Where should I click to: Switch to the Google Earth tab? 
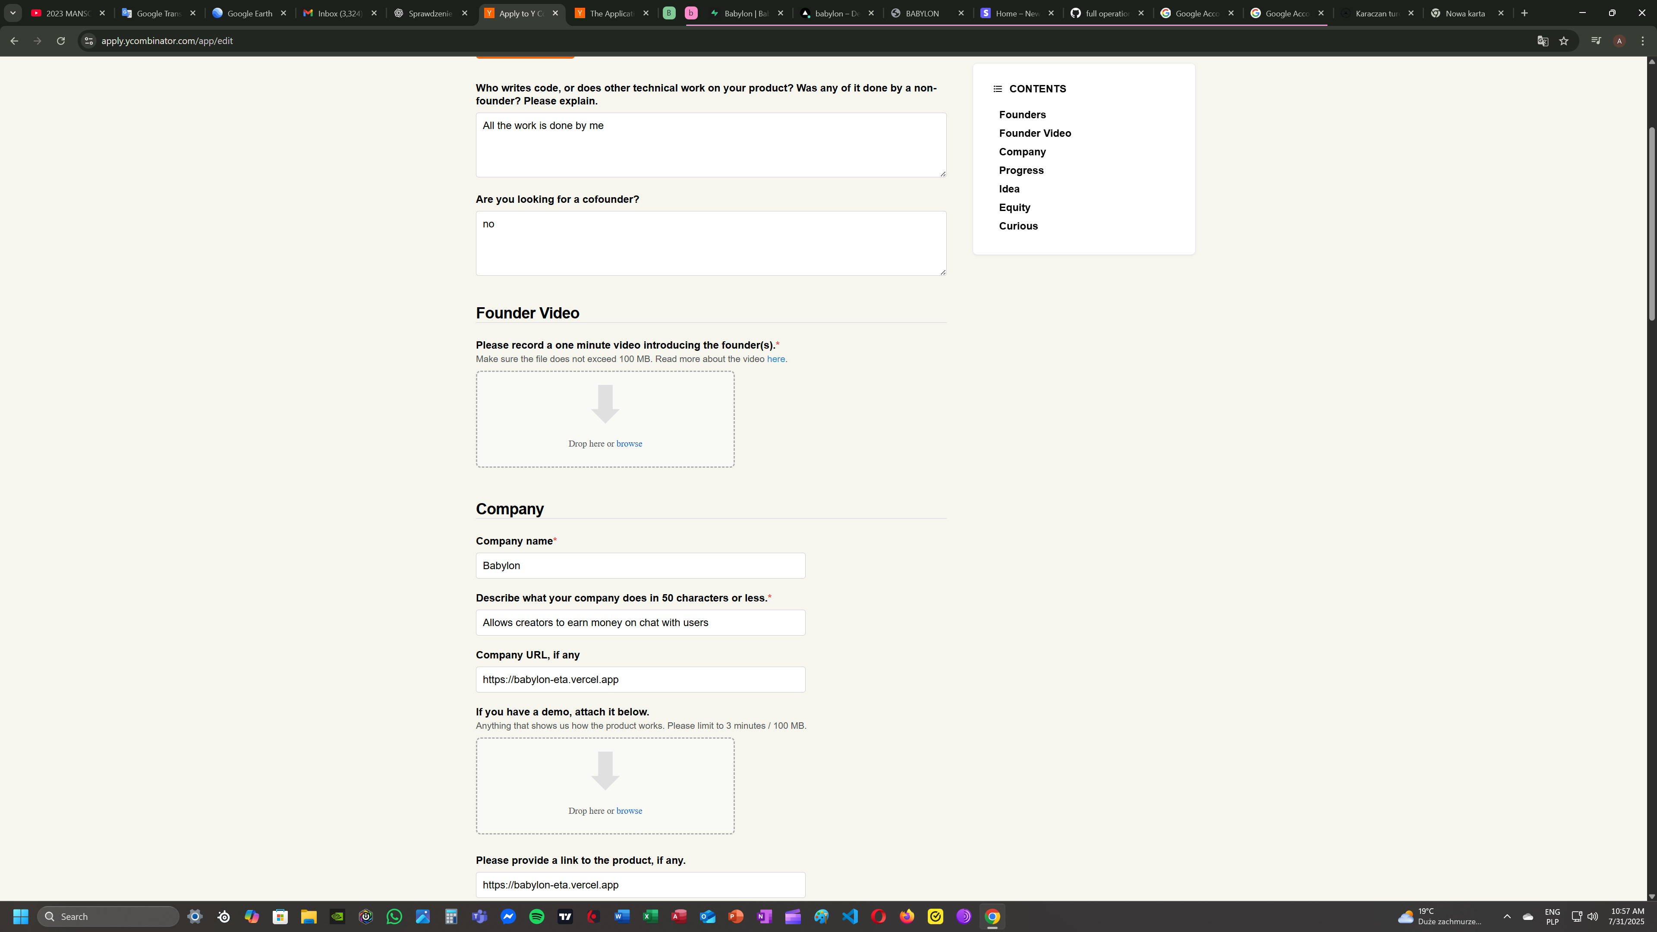click(x=249, y=13)
